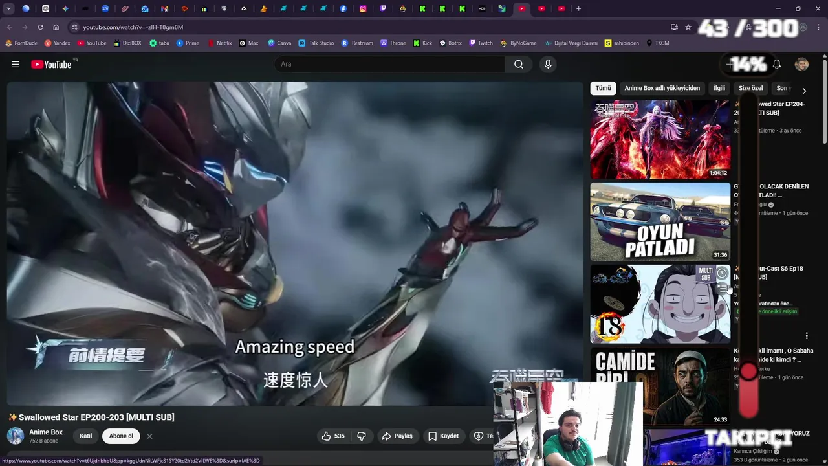Screen dimensions: 828x466
Task: Open the notifications bell
Action: (x=777, y=64)
